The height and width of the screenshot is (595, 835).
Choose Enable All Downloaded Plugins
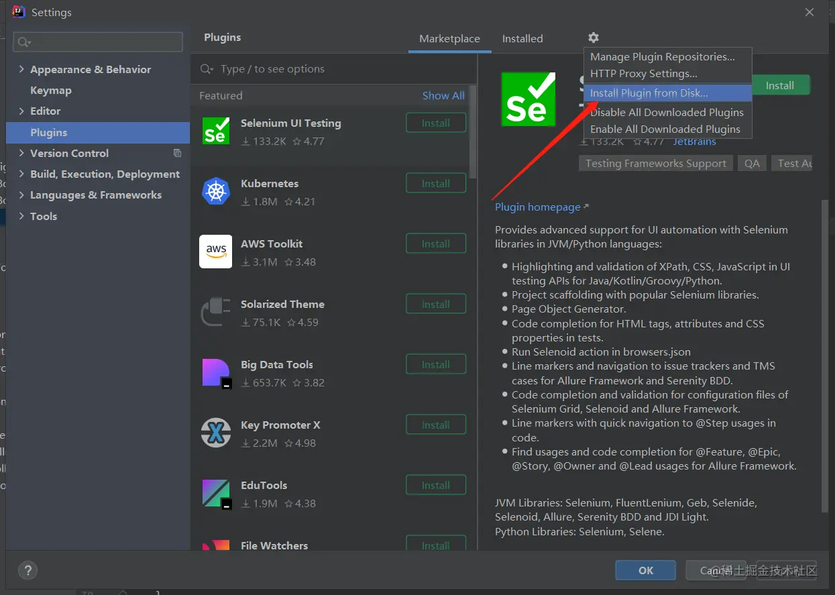667,129
